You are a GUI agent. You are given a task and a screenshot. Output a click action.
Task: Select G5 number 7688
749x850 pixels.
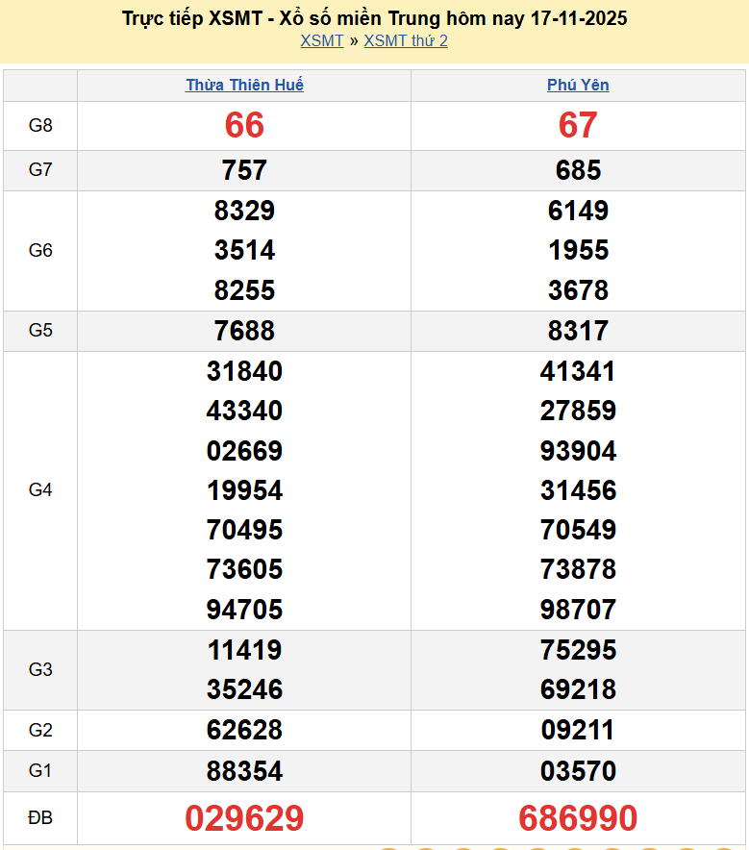(244, 331)
